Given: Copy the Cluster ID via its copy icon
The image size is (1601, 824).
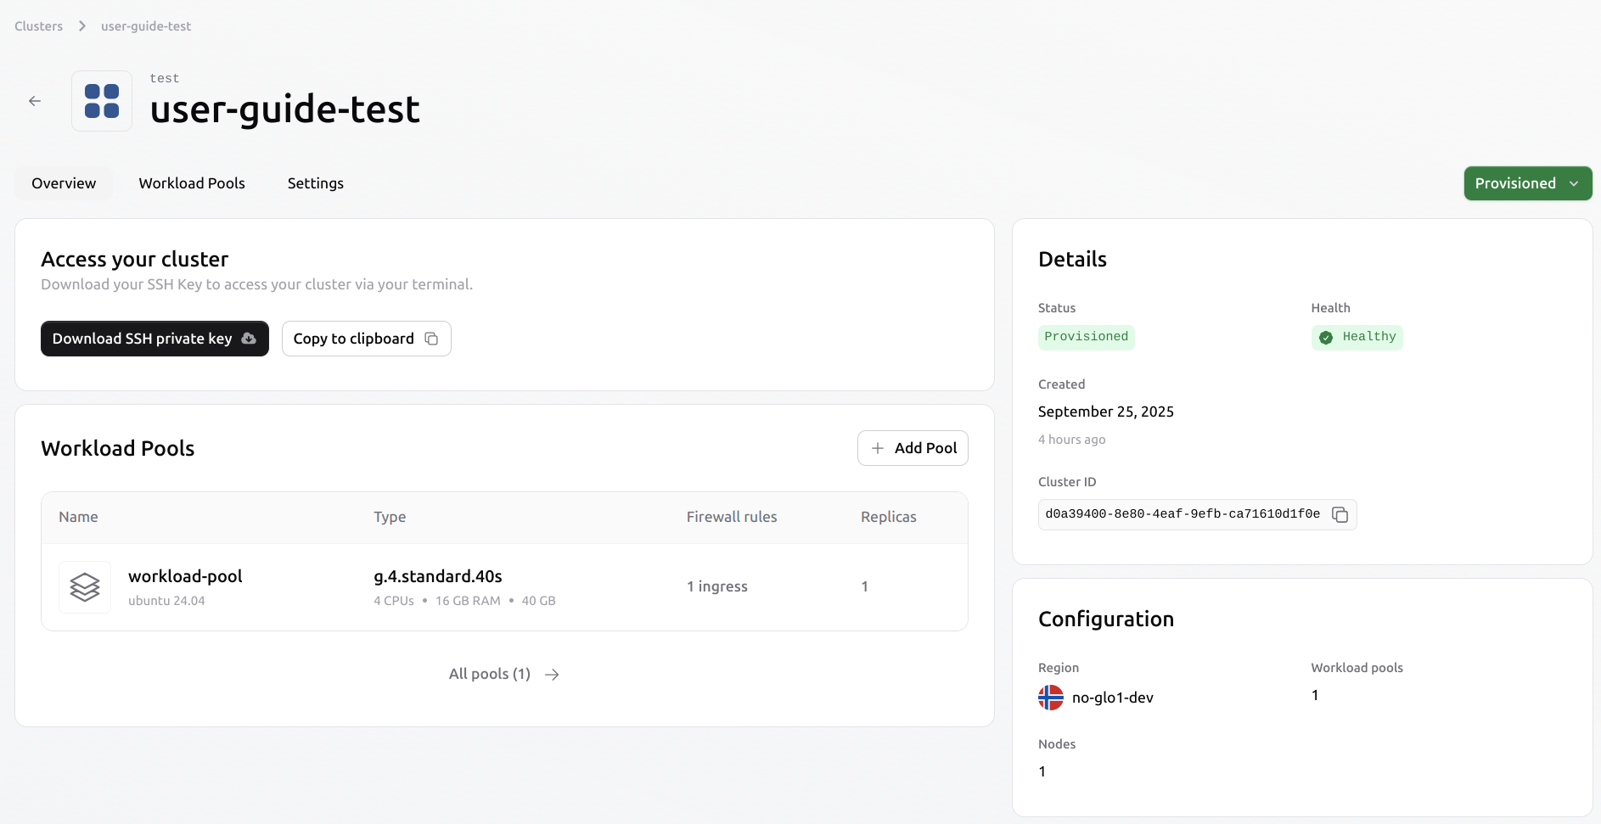Looking at the screenshot, I should 1340,514.
